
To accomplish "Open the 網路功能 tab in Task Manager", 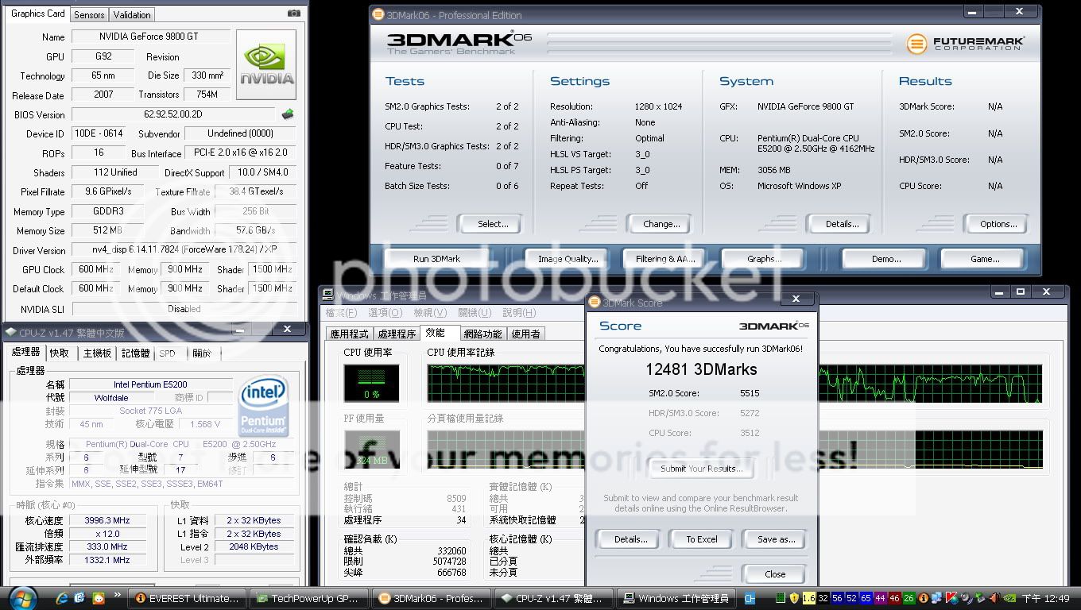I will pyautogui.click(x=482, y=334).
